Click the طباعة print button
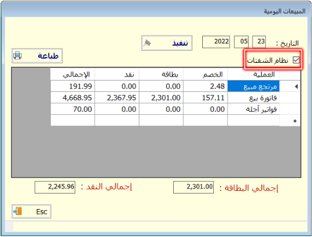 [x=37, y=55]
